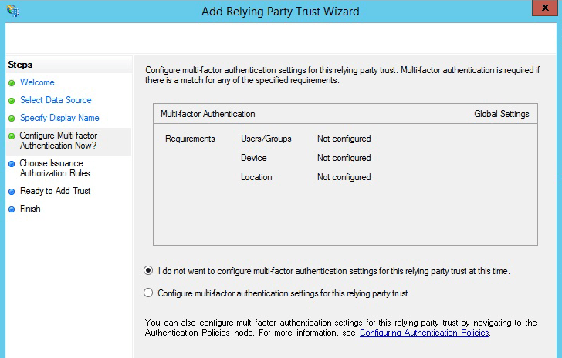The image size is (562, 358).
Task: Click the Multi-factor Authentication header text
Action: [208, 114]
